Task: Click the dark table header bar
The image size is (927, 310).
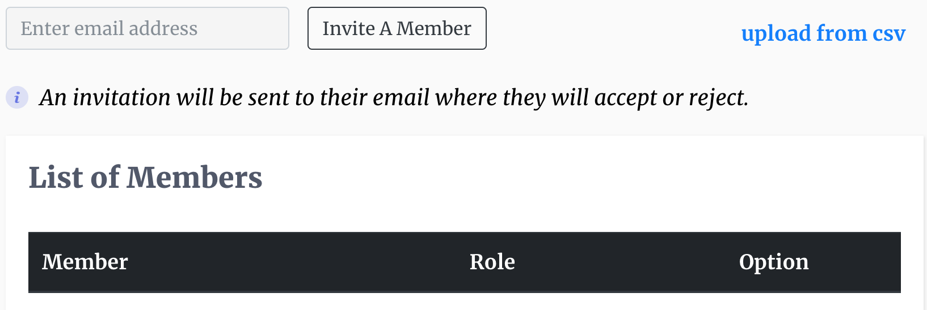Action: pyautogui.click(x=465, y=262)
